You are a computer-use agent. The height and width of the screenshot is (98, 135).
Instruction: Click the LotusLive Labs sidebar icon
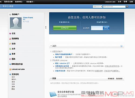(x=10, y=69)
